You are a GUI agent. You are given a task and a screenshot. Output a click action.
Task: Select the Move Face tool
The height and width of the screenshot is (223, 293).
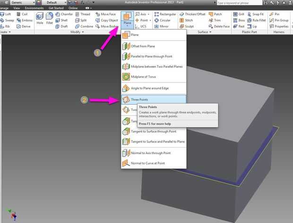(105, 14)
